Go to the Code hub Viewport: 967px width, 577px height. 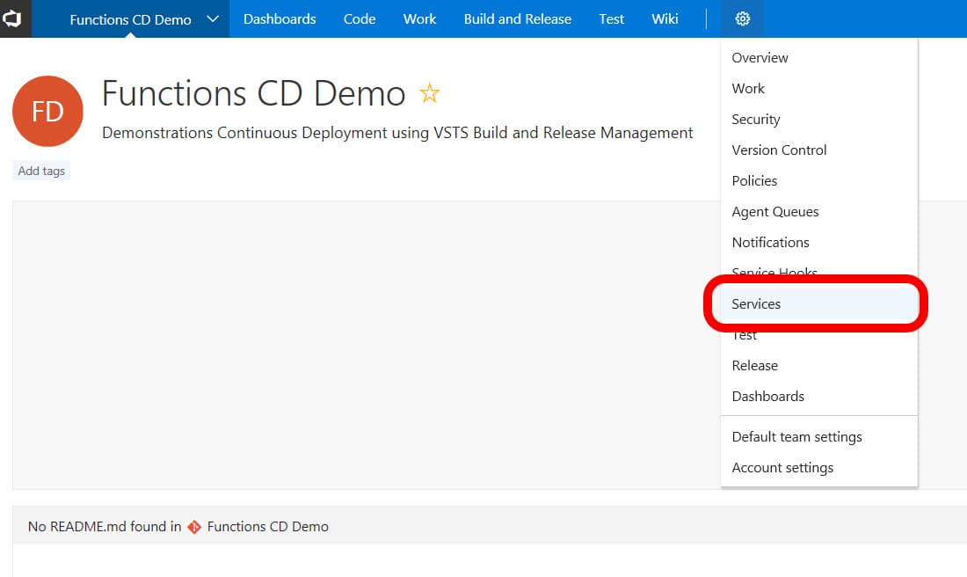coord(360,18)
